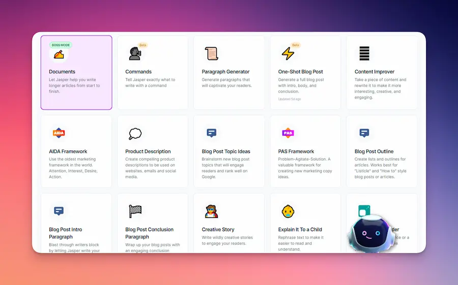Click the Commands speaking head icon

pyautogui.click(x=135, y=54)
